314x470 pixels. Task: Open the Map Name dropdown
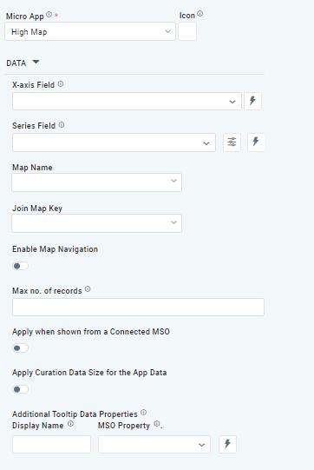pyautogui.click(x=96, y=182)
